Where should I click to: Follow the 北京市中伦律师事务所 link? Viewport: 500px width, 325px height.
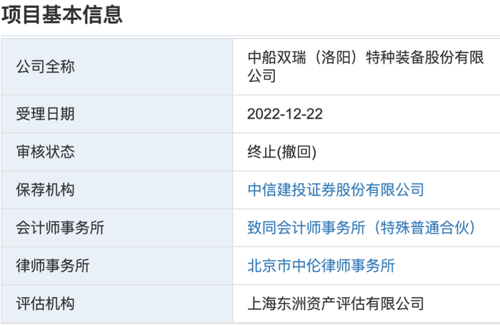click(321, 266)
